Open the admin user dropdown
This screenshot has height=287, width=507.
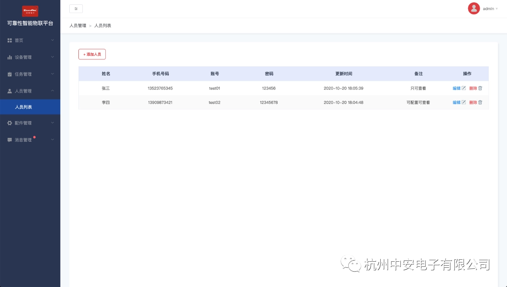tap(490, 9)
